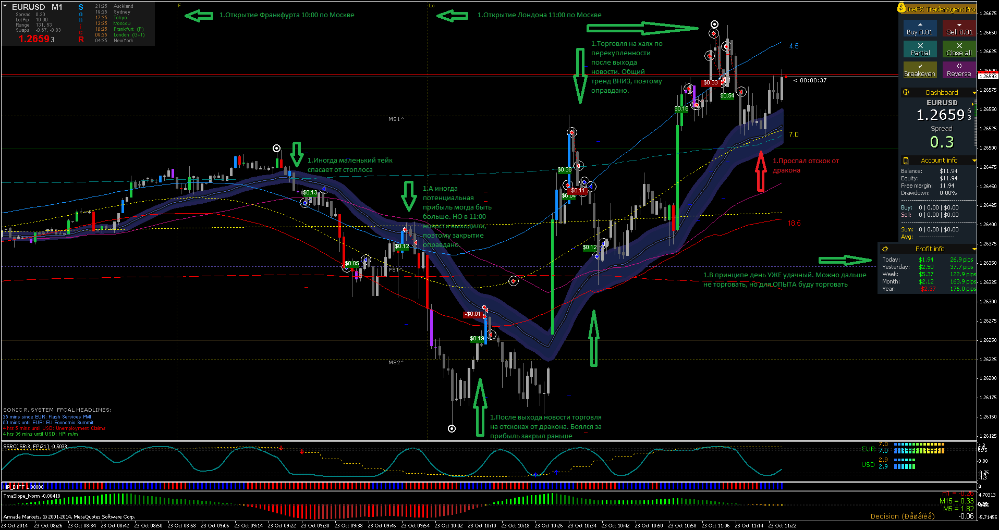Click the EUR currency strength meter bars
The width and height of the screenshot is (999, 530).
click(919, 448)
